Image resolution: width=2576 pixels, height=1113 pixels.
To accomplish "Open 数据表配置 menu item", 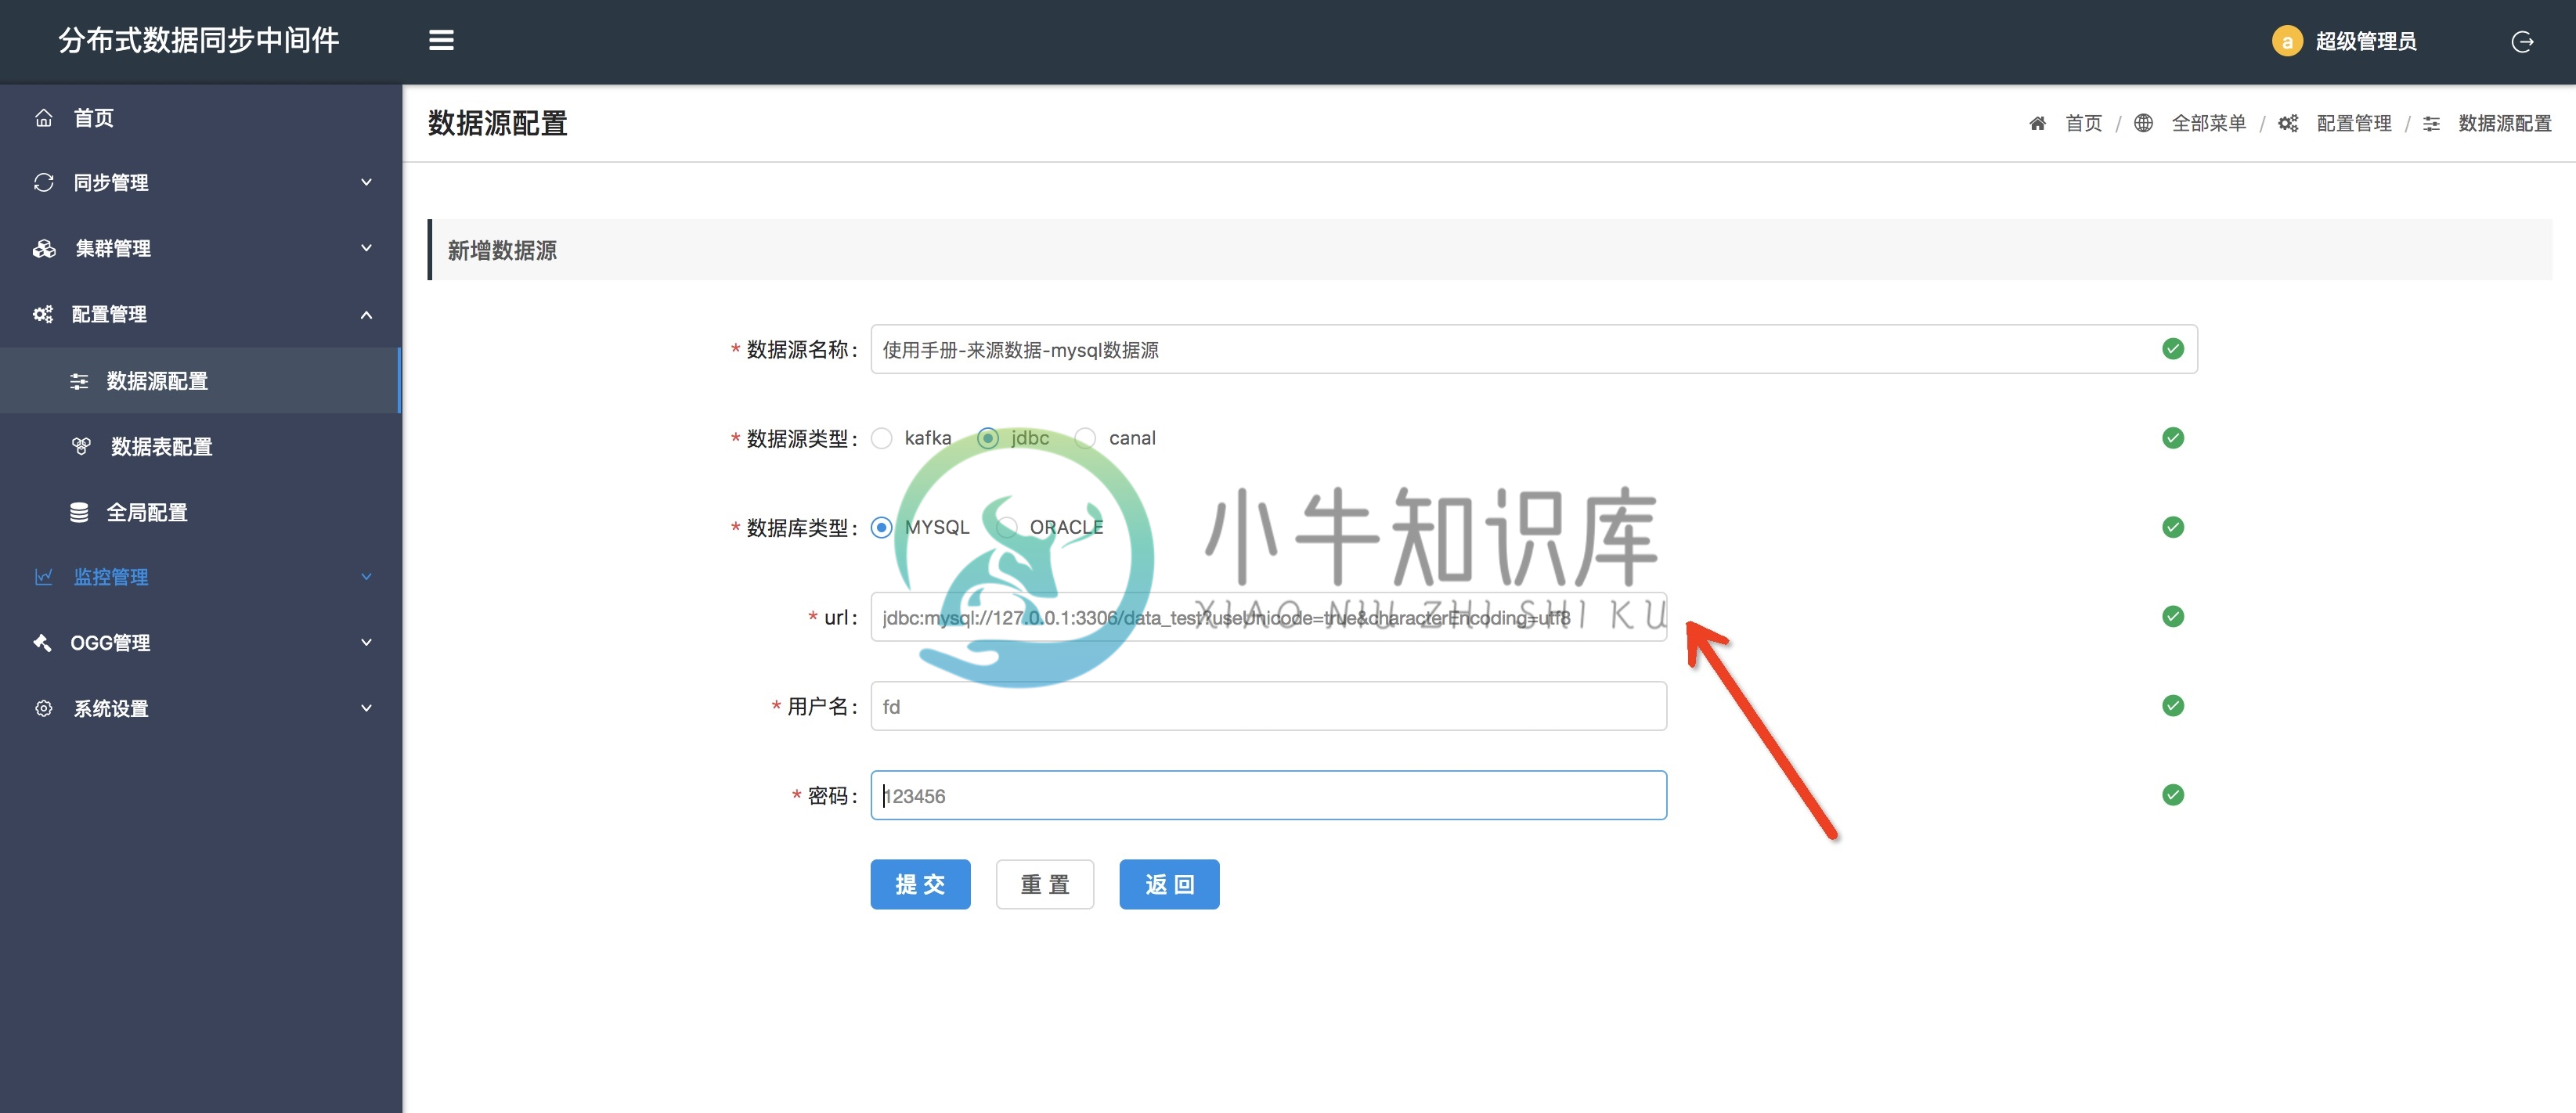I will (160, 445).
